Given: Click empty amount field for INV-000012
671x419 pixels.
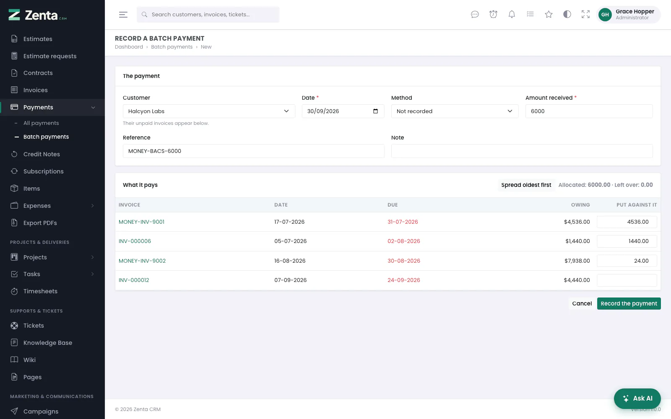Looking at the screenshot, I should pos(627,280).
